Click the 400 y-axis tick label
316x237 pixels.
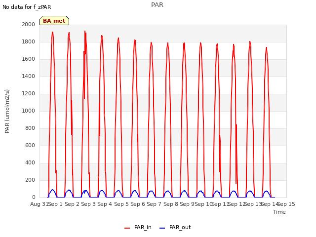pyautogui.click(x=30, y=162)
